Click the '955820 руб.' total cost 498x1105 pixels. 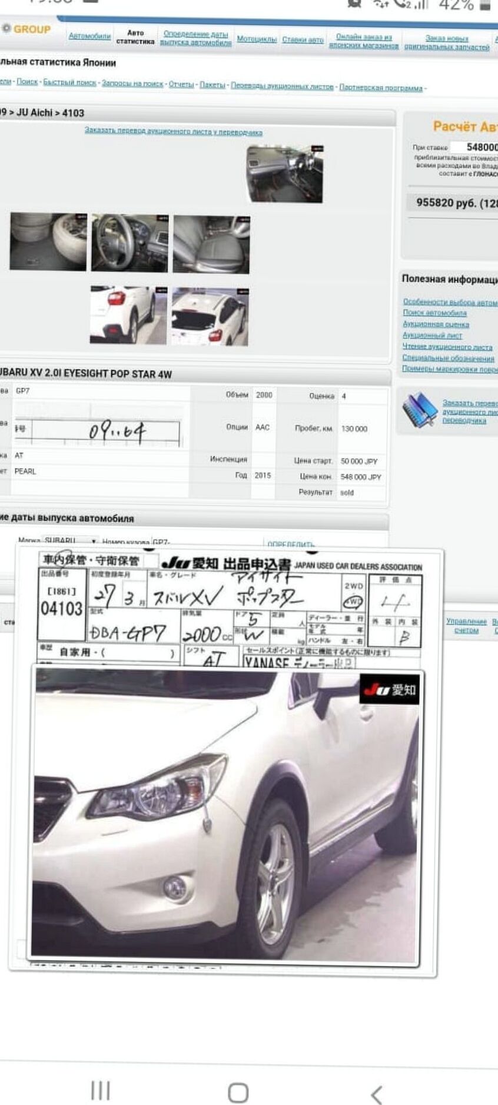(x=457, y=203)
